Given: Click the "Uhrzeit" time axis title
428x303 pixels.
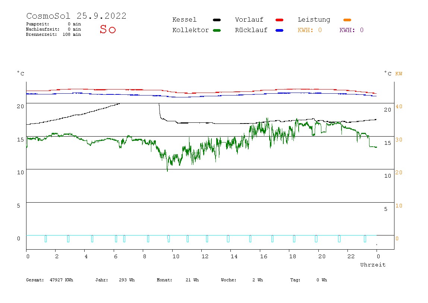Looking at the screenshot, I should pyautogui.click(x=373, y=265).
